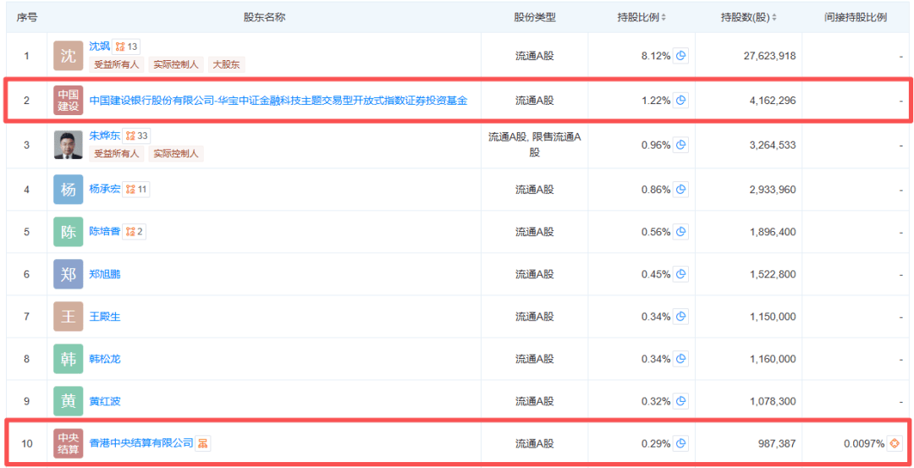Open shareholder 杨承宏 link
Screen dimensions: 914x468
(104, 190)
